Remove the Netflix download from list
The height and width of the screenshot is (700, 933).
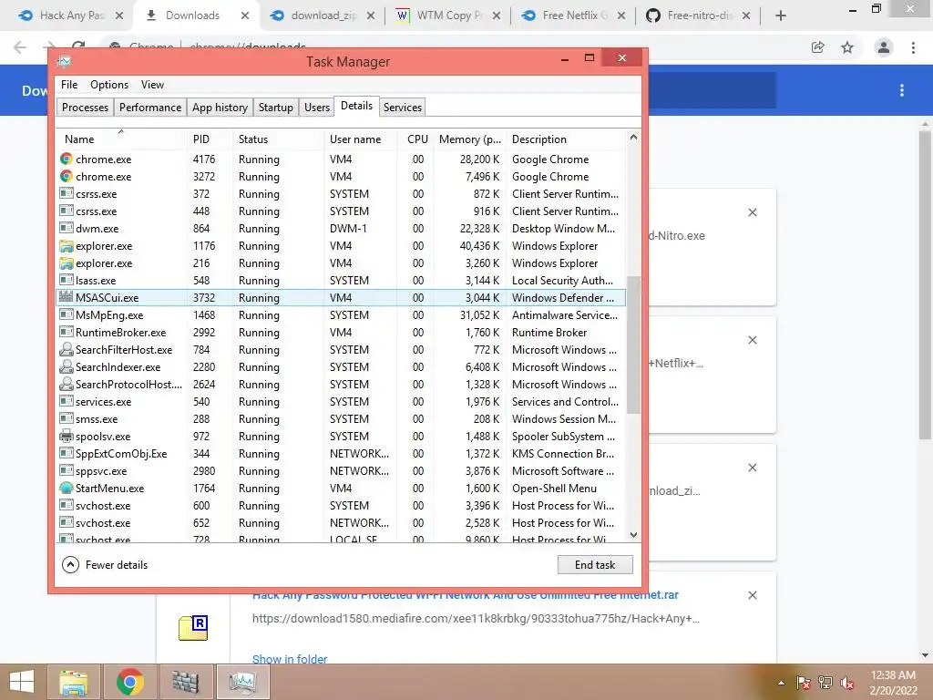[x=752, y=340]
